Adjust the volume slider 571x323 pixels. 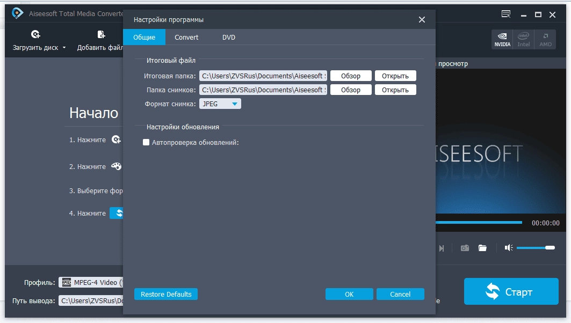(536, 248)
